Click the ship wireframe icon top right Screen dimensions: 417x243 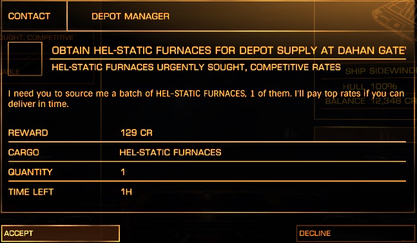coord(394,19)
